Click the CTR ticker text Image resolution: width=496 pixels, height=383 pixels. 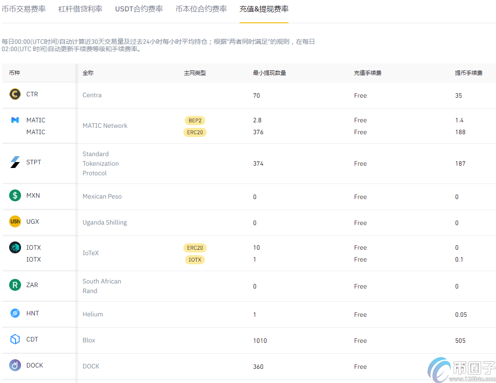click(32, 94)
